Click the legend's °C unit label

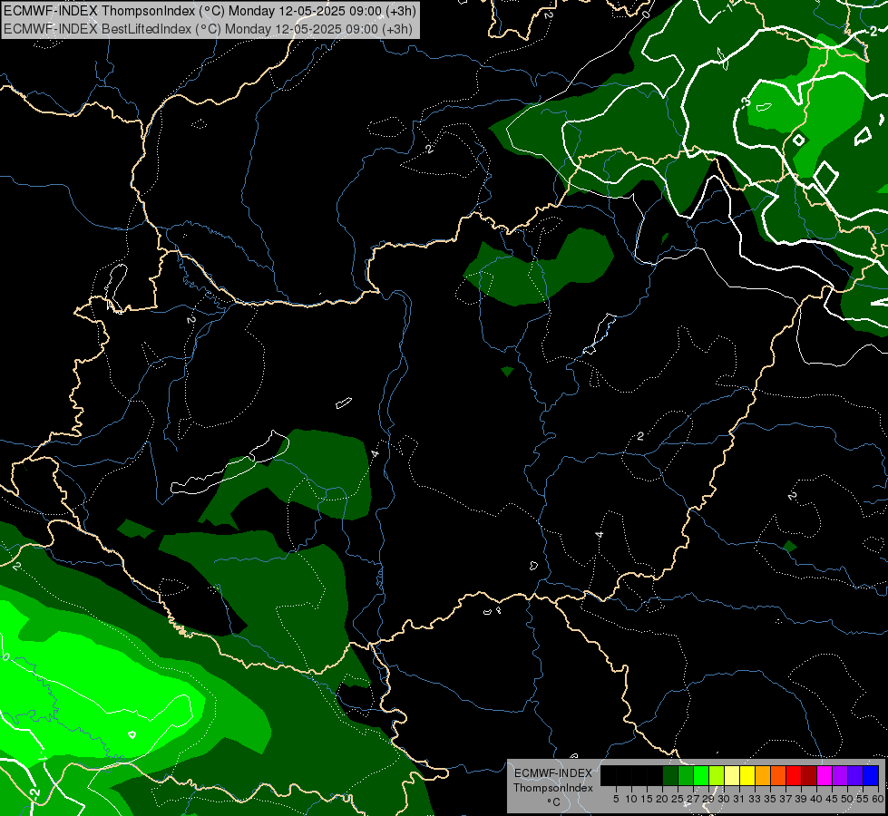point(553,802)
